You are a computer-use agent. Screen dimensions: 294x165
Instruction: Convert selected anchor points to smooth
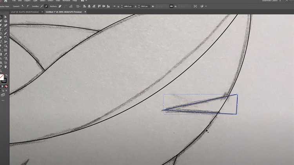coord(28,6)
